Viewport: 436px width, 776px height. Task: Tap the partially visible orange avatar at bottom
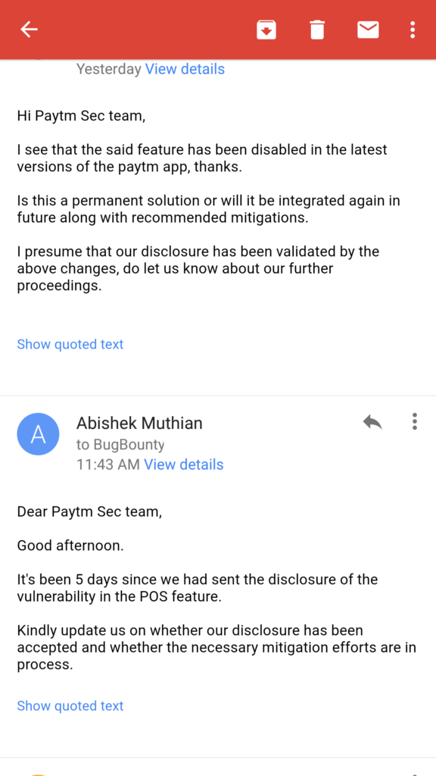38,774
